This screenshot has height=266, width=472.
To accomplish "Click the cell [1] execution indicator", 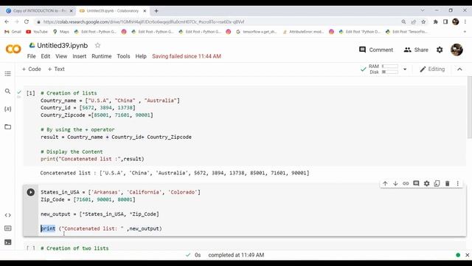I will [x=31, y=93].
